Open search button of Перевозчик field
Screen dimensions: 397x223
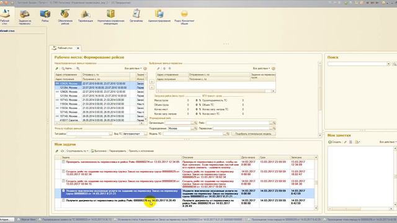coord(274,128)
